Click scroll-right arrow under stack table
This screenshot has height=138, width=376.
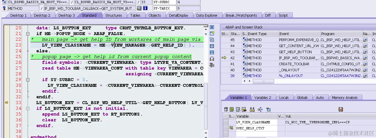(x=249, y=81)
